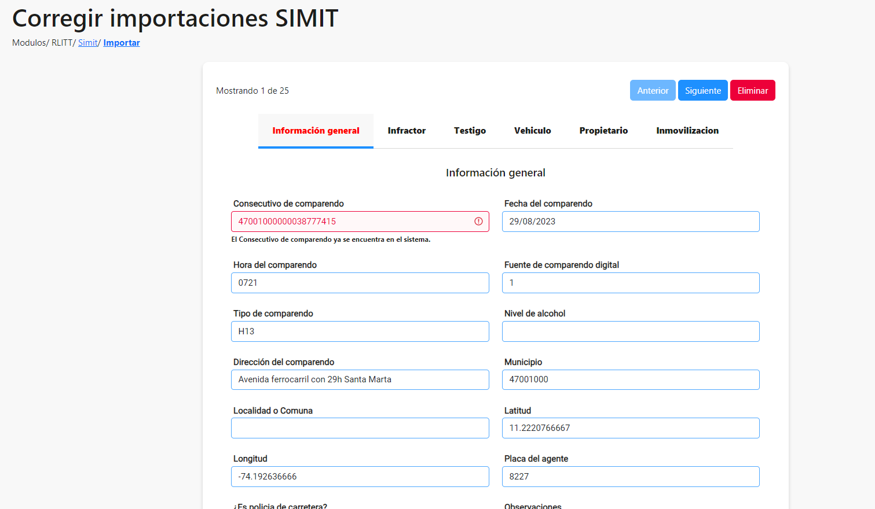Click the 'Corregir importaciones SIMIT' page title
Viewport: 875px width, 509px height.
click(175, 18)
